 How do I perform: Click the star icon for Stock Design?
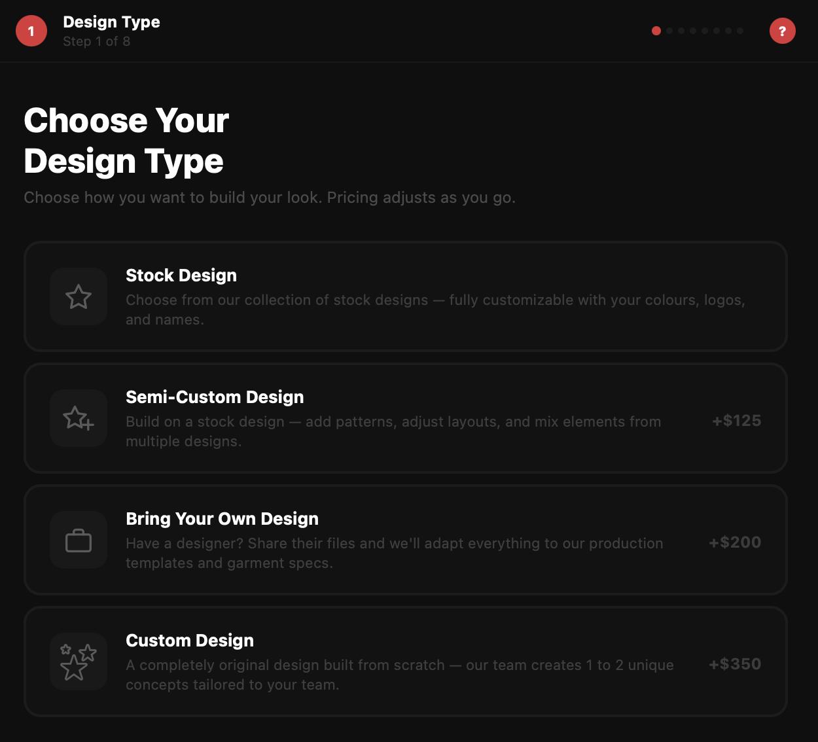(x=79, y=296)
